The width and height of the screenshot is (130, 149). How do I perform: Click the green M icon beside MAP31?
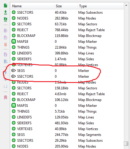14,106
